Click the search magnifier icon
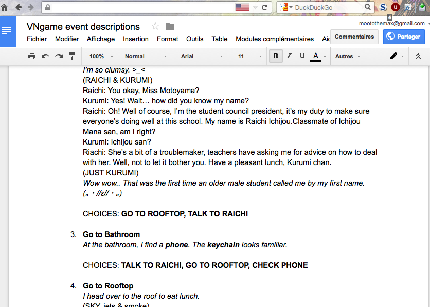The image size is (430, 307). [367, 7]
